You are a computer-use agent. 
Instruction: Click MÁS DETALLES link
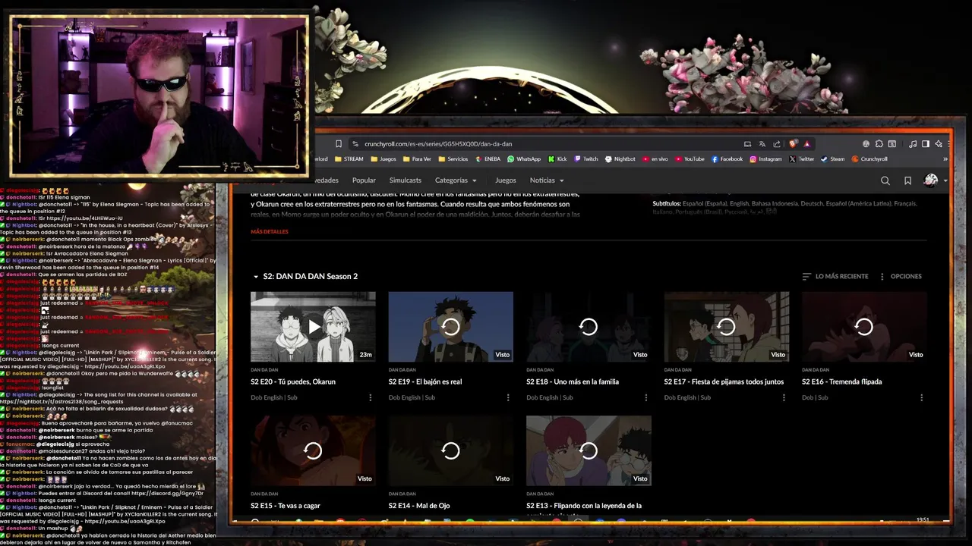[270, 232]
